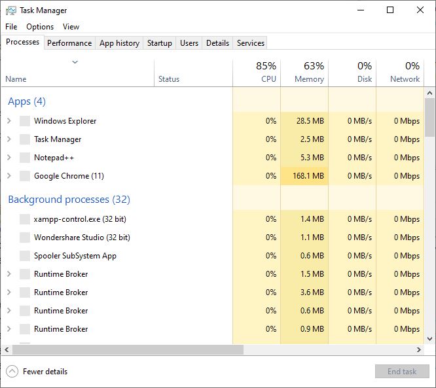Open the View menu

[71, 27]
